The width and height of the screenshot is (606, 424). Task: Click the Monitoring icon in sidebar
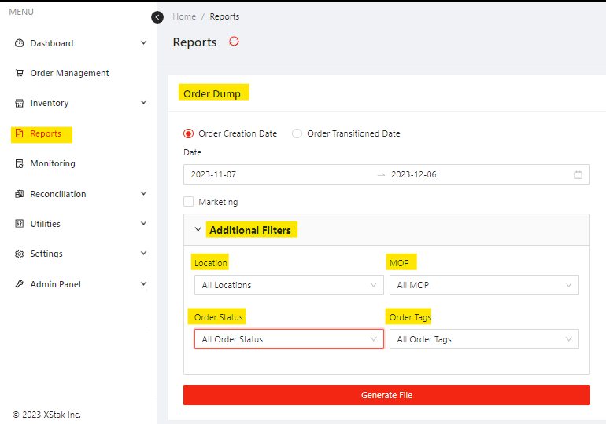pyautogui.click(x=20, y=163)
